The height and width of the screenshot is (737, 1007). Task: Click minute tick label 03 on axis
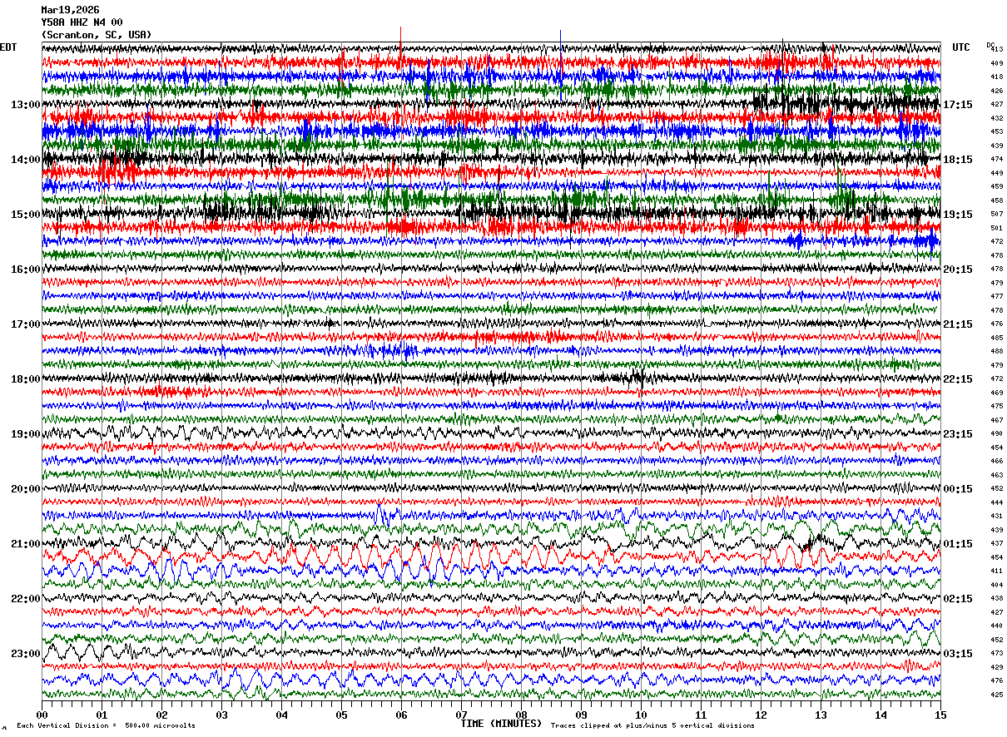coord(221,715)
